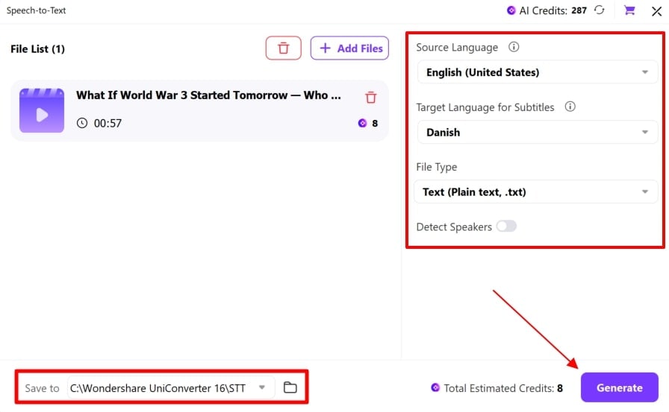Open the File Type dropdown

[536, 191]
